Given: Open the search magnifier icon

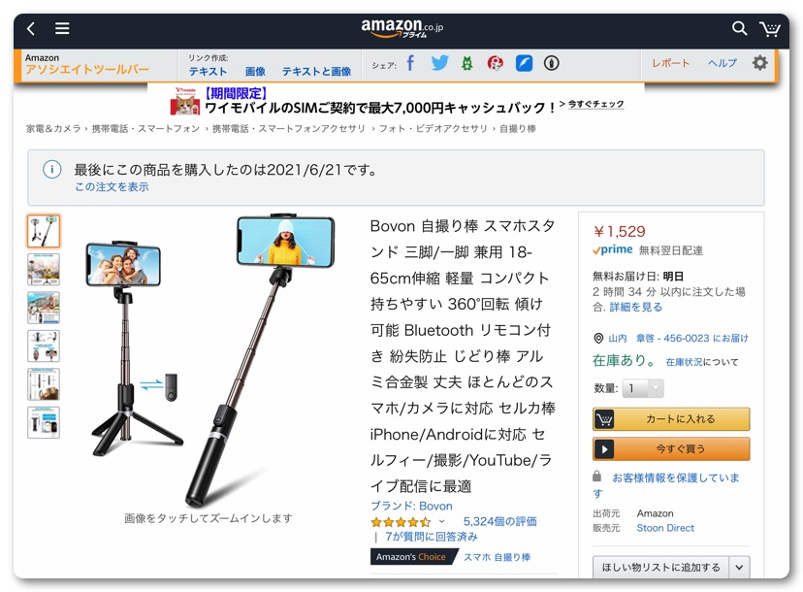Looking at the screenshot, I should point(739,28).
